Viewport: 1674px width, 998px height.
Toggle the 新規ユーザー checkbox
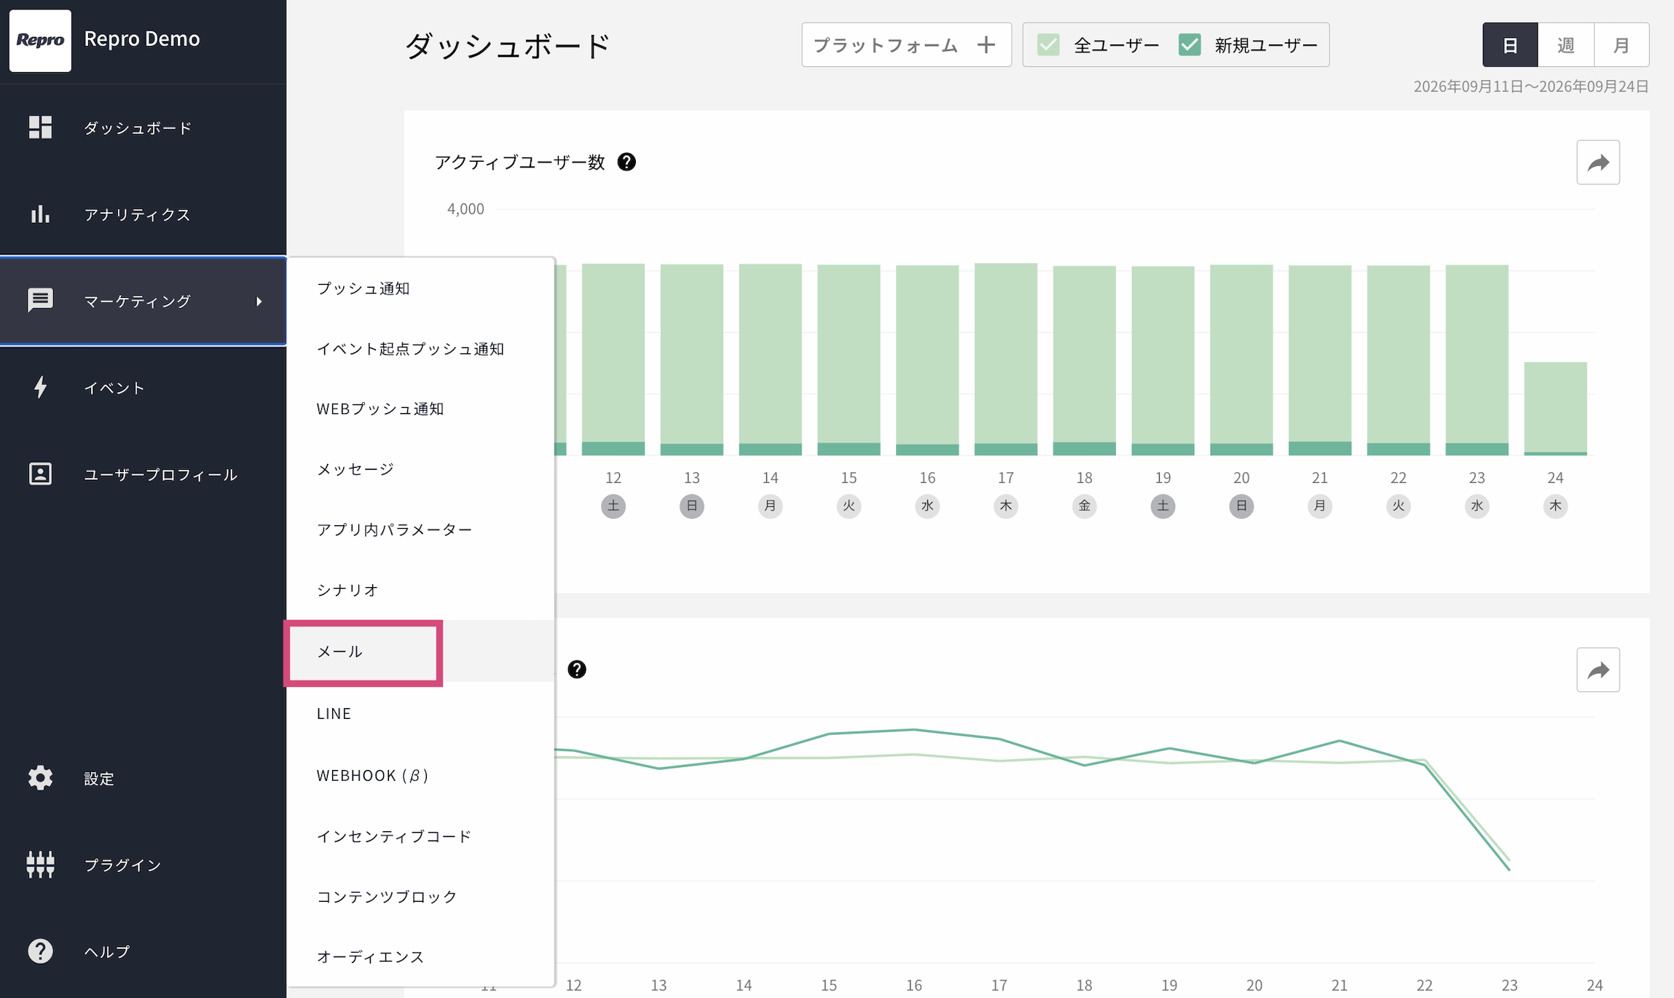pyautogui.click(x=1190, y=45)
